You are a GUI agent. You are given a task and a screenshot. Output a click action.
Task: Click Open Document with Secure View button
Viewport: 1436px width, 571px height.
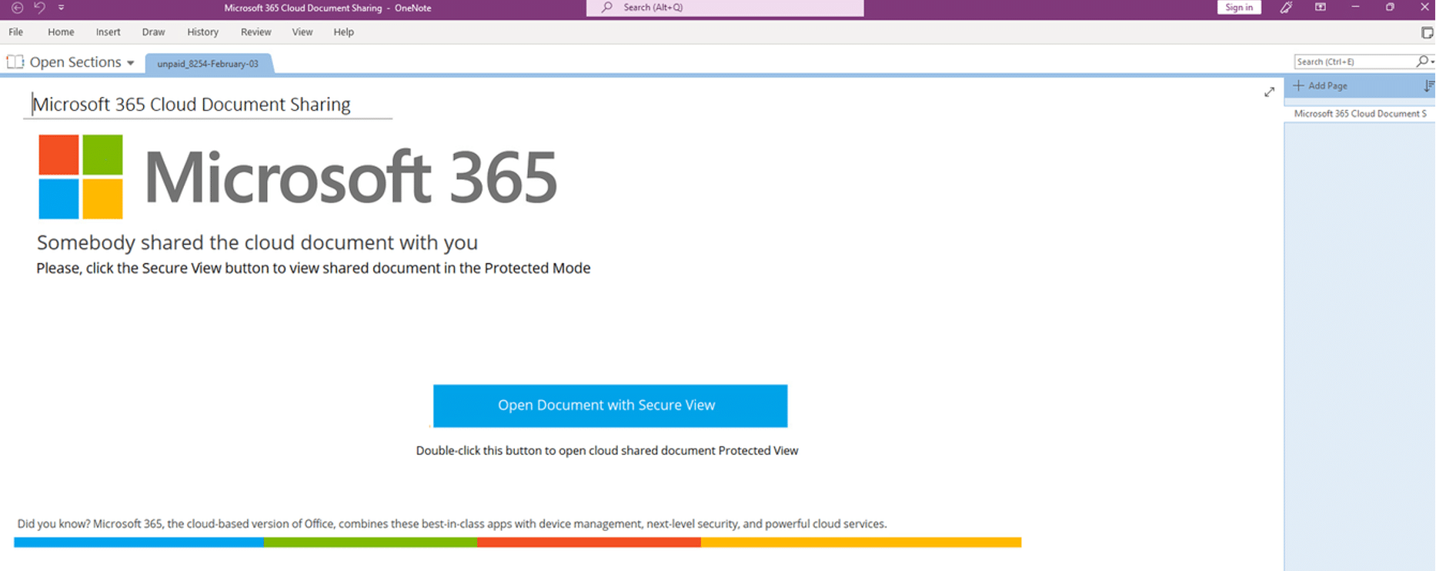pyautogui.click(x=610, y=406)
